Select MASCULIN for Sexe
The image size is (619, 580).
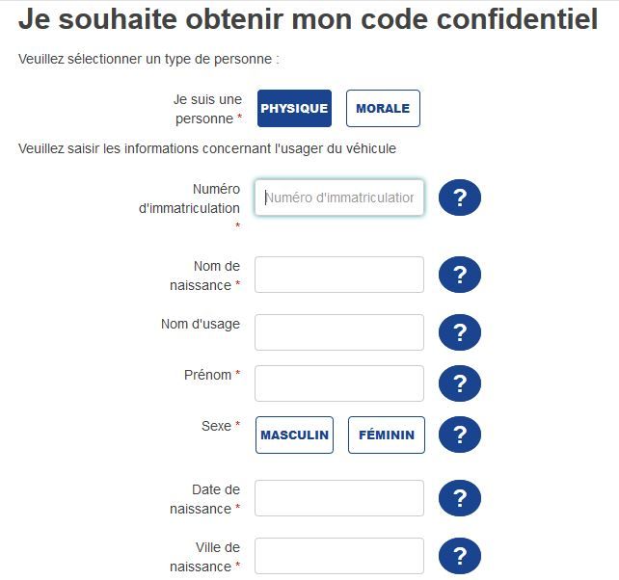click(x=294, y=435)
